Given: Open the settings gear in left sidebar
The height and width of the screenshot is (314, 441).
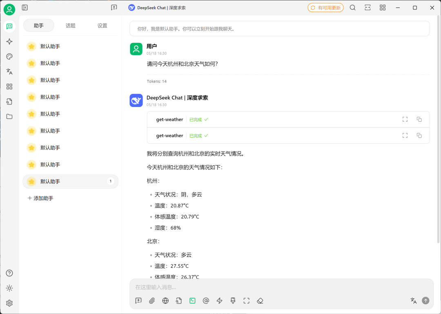Looking at the screenshot, I should tap(9, 303).
